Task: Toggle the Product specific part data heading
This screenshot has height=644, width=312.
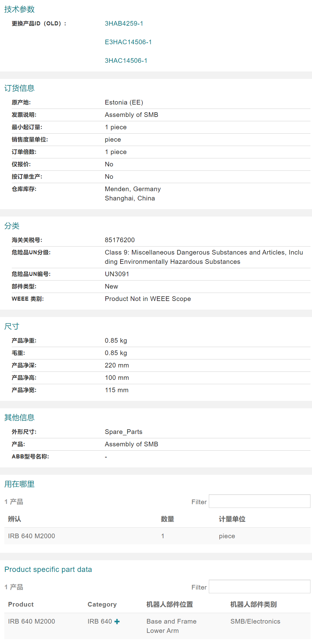Action: click(x=48, y=569)
